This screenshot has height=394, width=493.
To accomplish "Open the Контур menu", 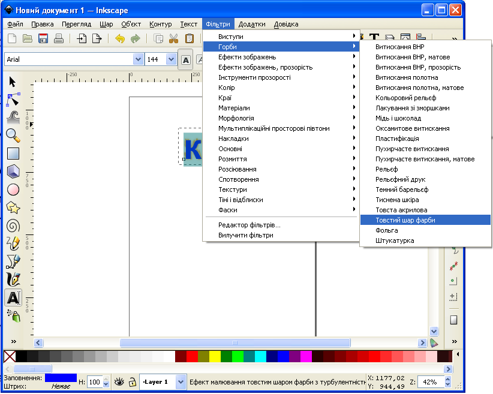I will click(x=160, y=24).
